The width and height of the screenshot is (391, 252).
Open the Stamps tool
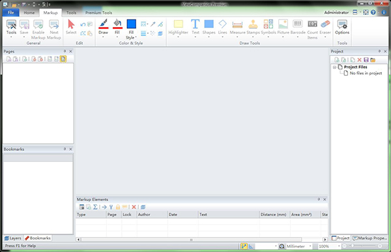[x=253, y=28]
